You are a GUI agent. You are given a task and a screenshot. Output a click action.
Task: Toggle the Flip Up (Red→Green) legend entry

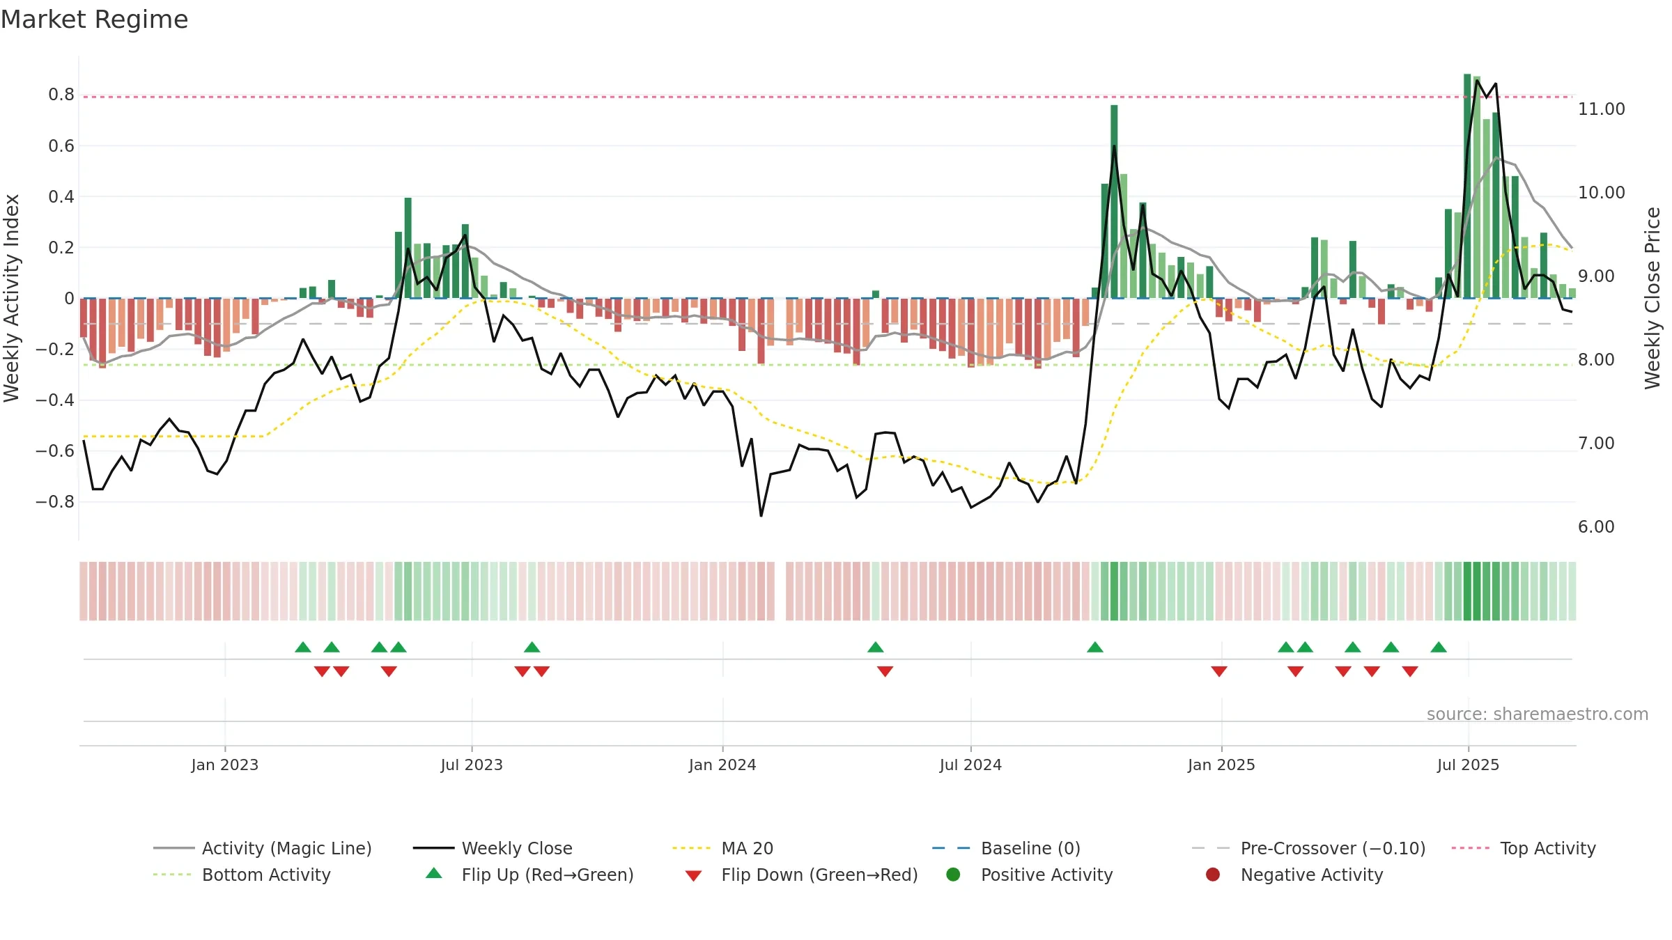pos(529,875)
